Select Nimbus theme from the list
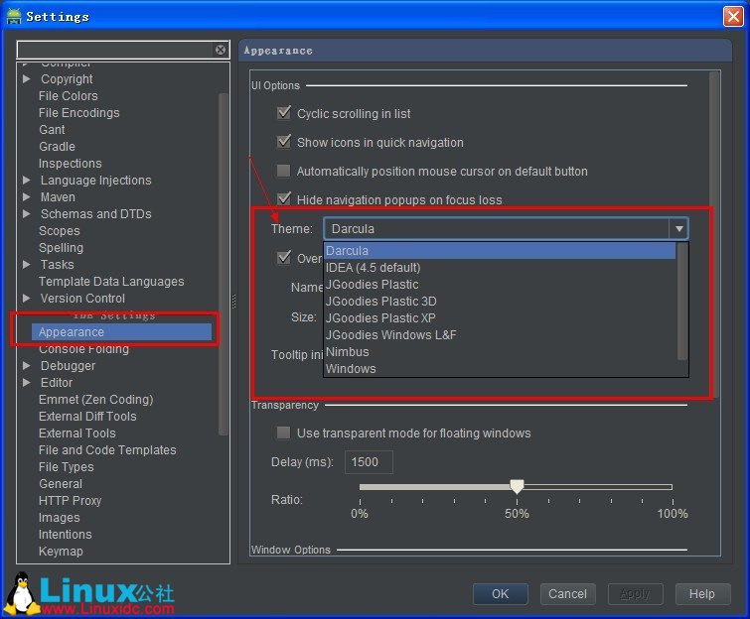 pyautogui.click(x=348, y=352)
